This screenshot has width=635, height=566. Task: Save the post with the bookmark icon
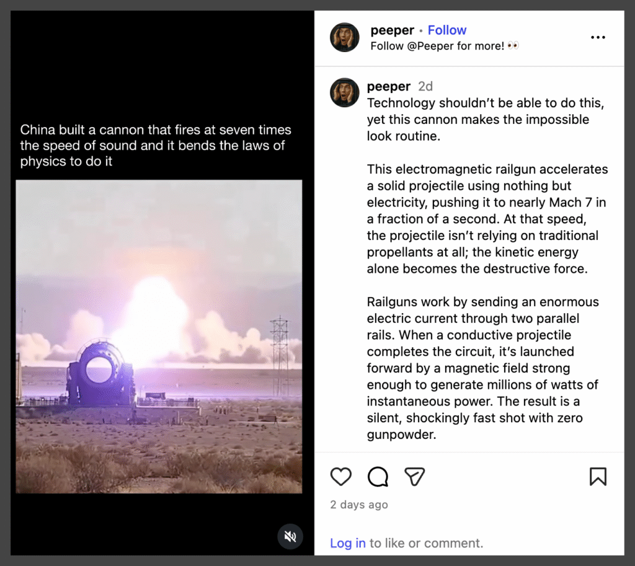tap(598, 476)
